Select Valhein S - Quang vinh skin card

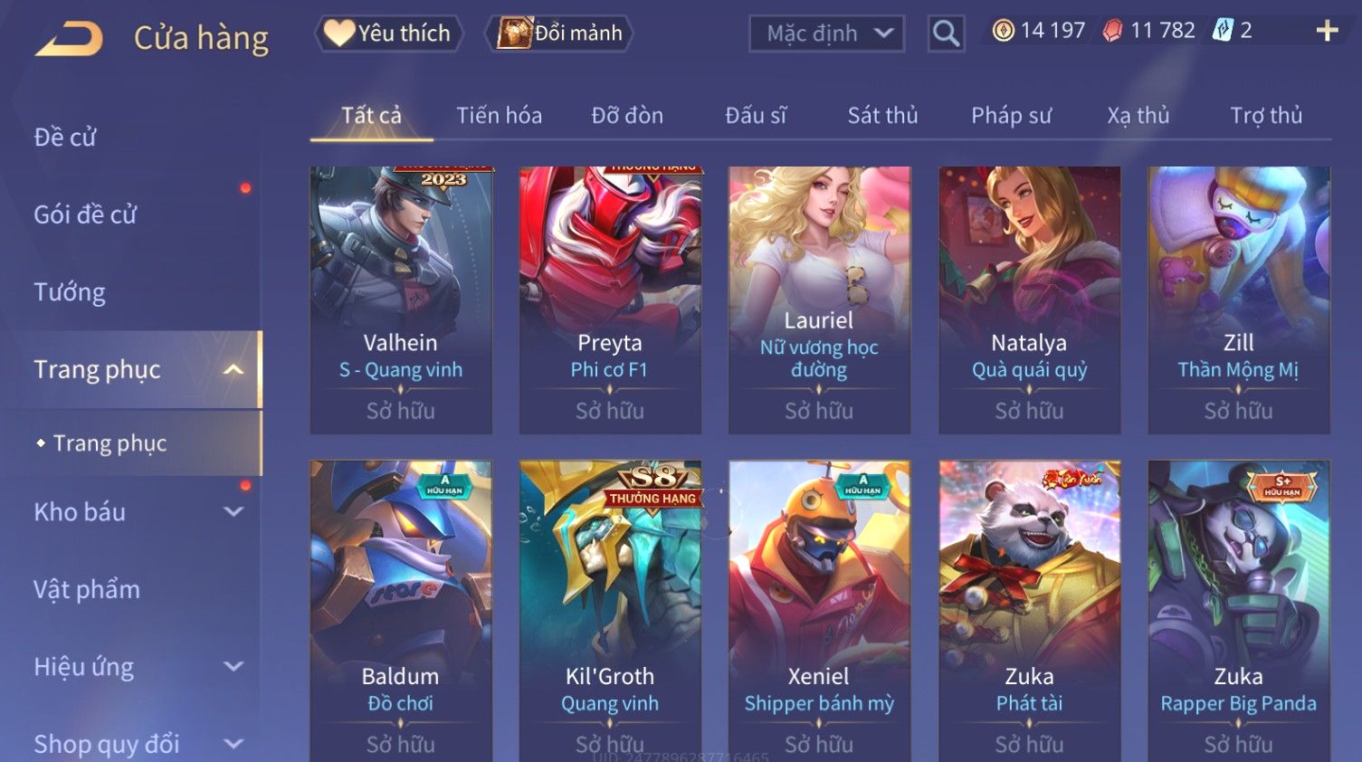tap(401, 300)
